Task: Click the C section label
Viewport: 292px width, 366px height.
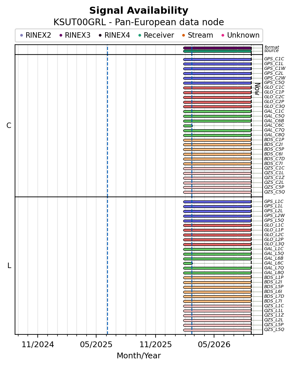Action: [9, 126]
